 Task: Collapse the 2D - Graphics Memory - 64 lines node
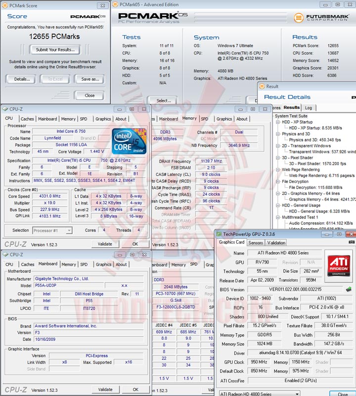pyautogui.click(x=278, y=193)
